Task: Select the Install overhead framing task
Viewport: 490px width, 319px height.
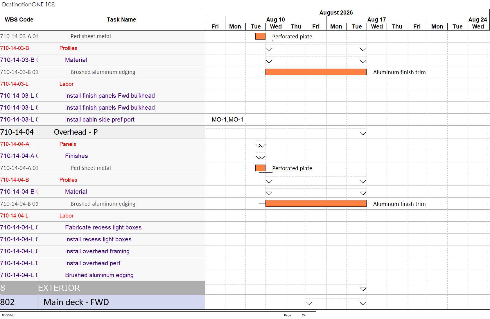Action: coord(103,251)
